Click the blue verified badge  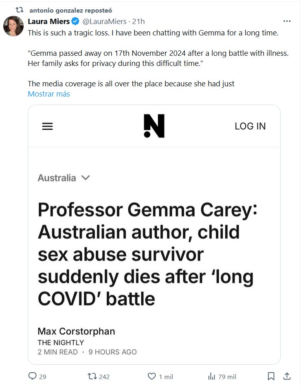(75, 22)
